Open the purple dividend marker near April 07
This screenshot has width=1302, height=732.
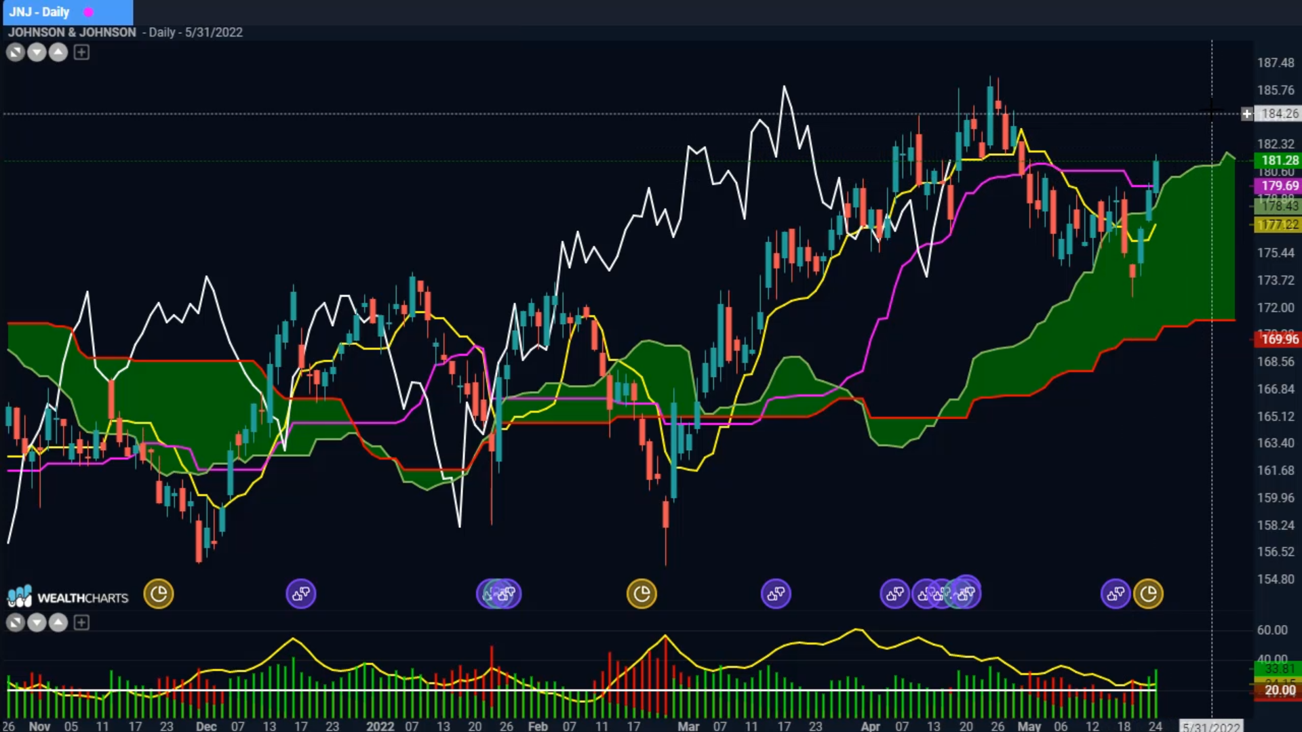pyautogui.click(x=894, y=594)
